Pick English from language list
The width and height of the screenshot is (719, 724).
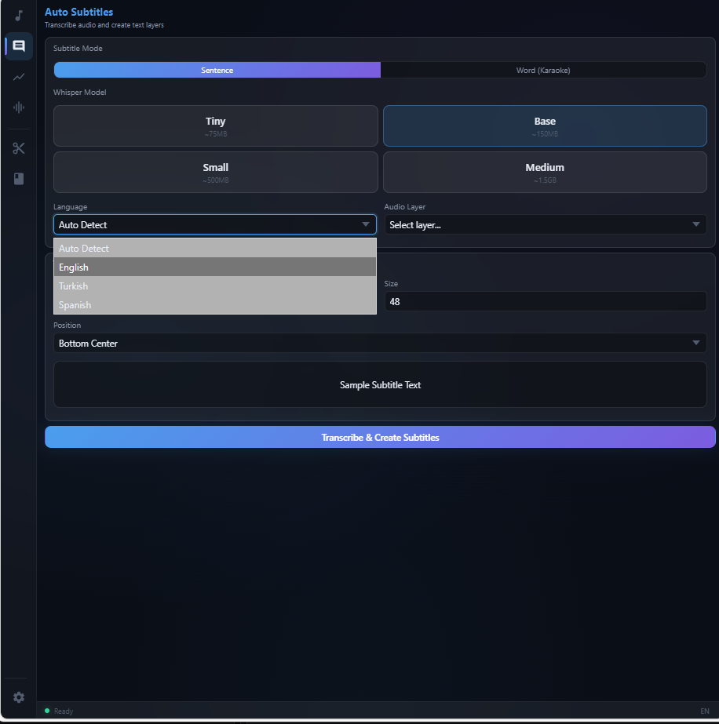point(215,267)
